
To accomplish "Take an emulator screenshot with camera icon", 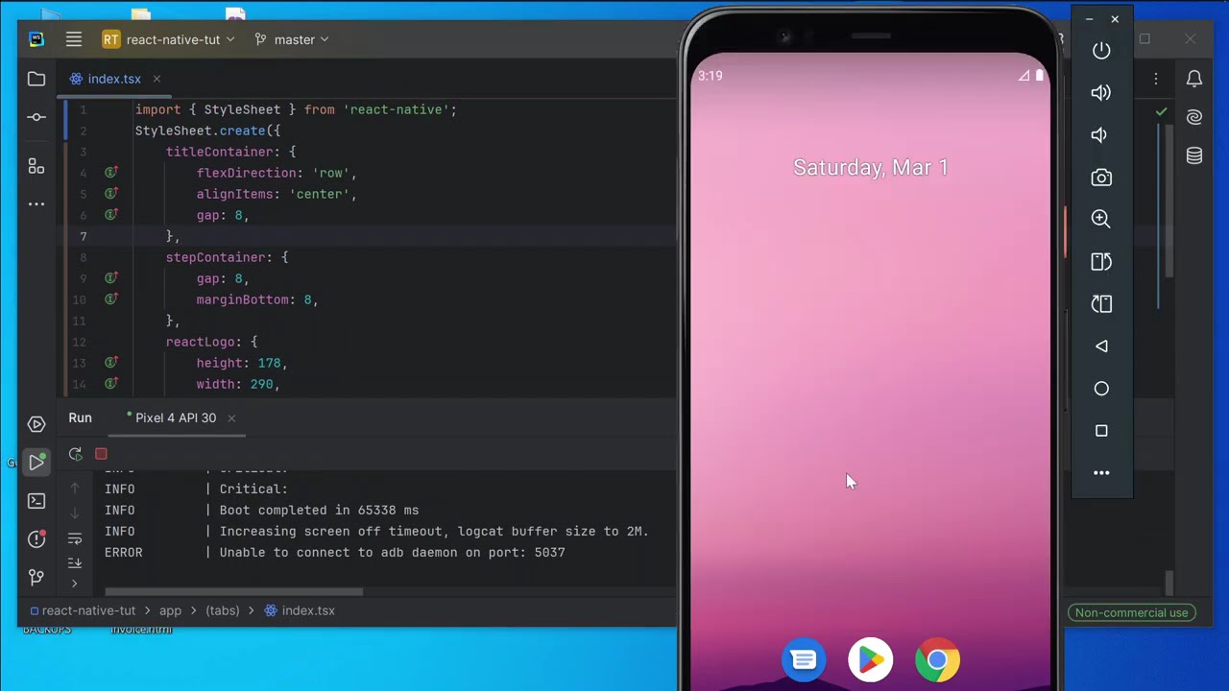I will tap(1101, 178).
